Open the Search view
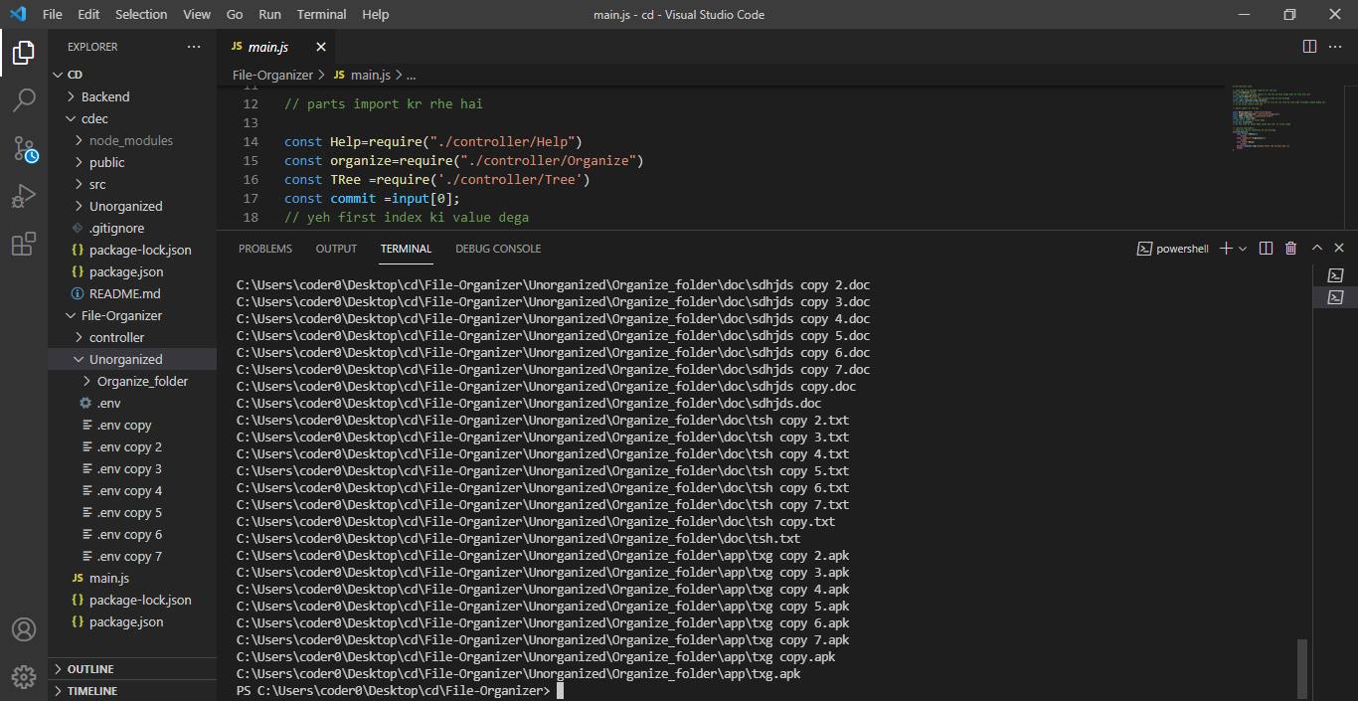 tap(23, 99)
